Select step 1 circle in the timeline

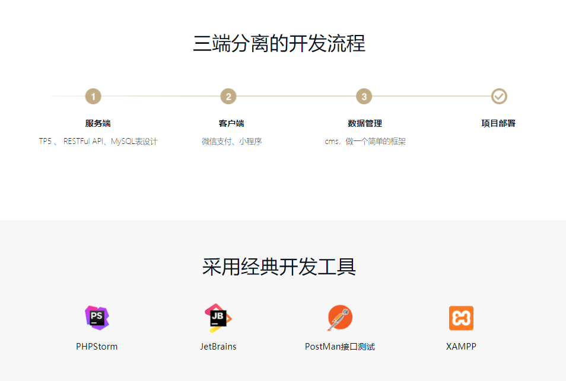pos(93,96)
